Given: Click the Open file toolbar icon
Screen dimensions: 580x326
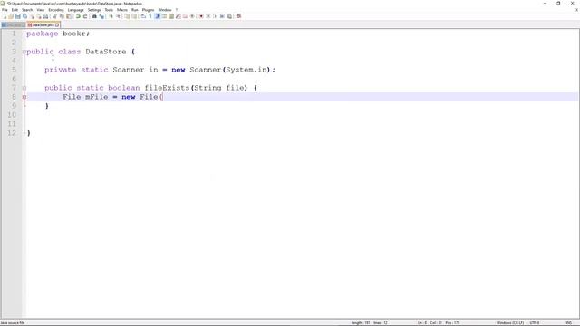Looking at the screenshot, I should tap(11, 16).
